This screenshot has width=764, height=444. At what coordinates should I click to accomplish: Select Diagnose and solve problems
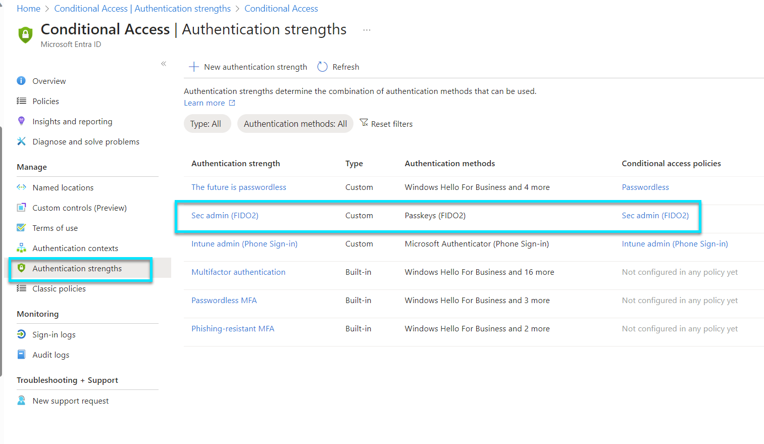pyautogui.click(x=86, y=141)
